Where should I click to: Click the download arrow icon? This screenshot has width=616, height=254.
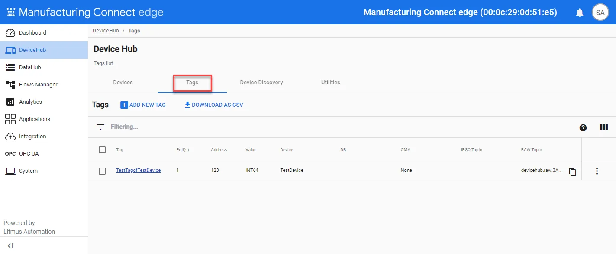coord(187,105)
